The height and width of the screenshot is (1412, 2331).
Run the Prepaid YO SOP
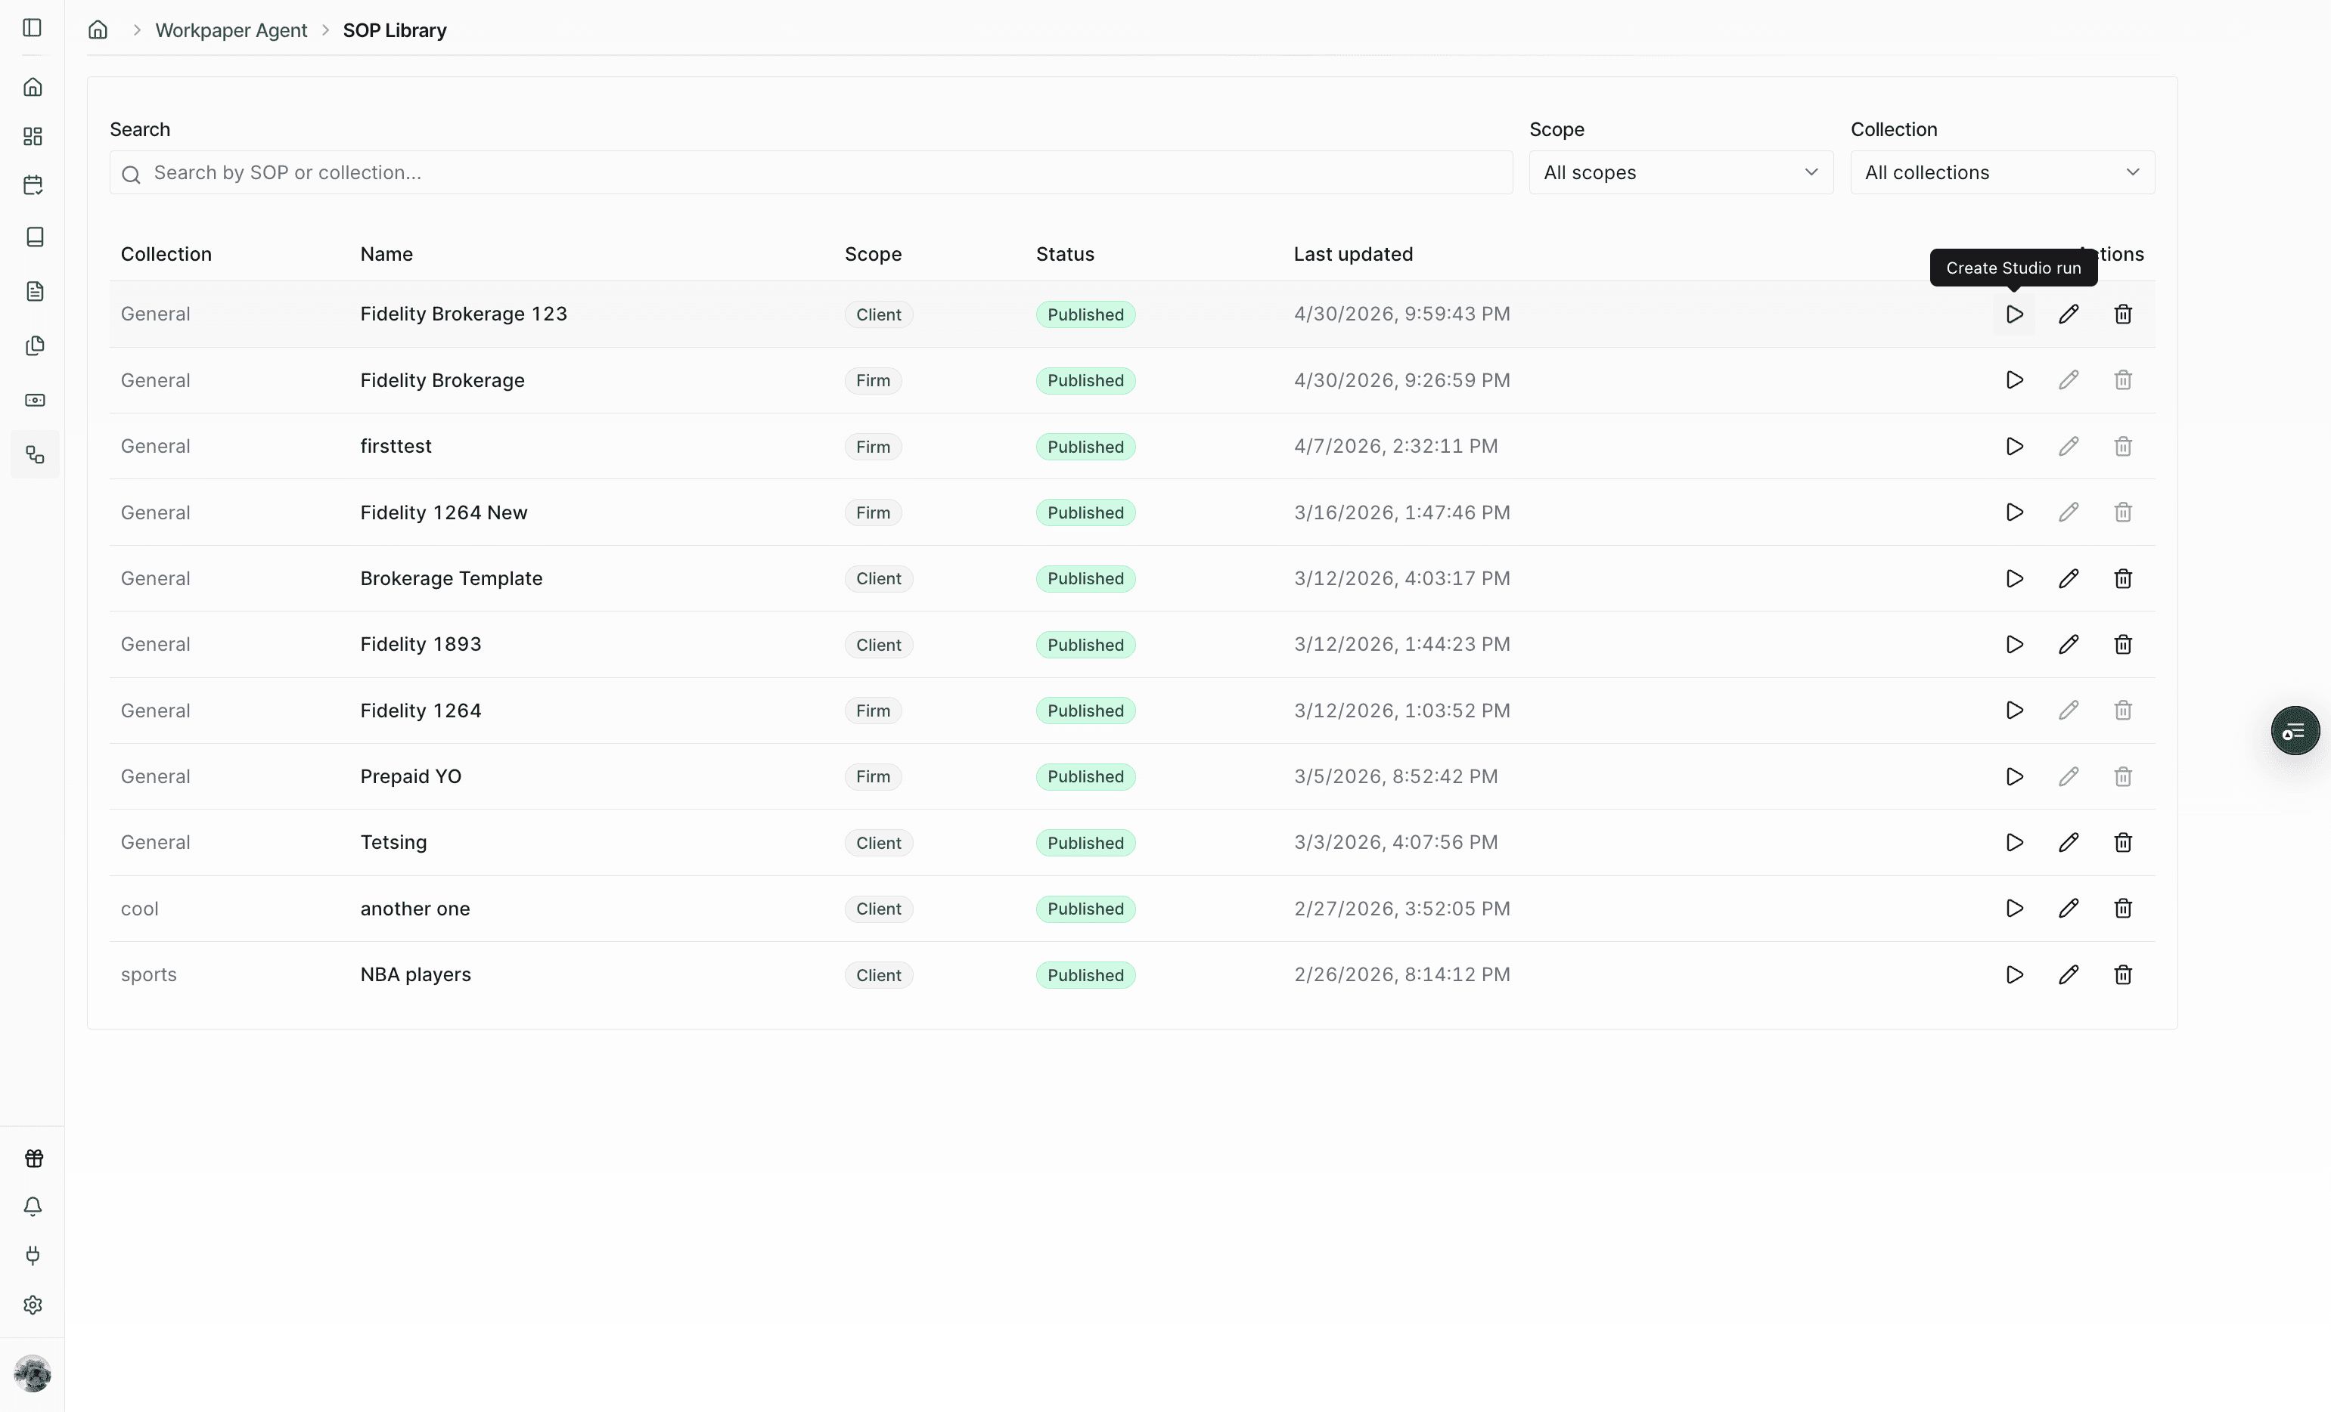coord(2014,776)
